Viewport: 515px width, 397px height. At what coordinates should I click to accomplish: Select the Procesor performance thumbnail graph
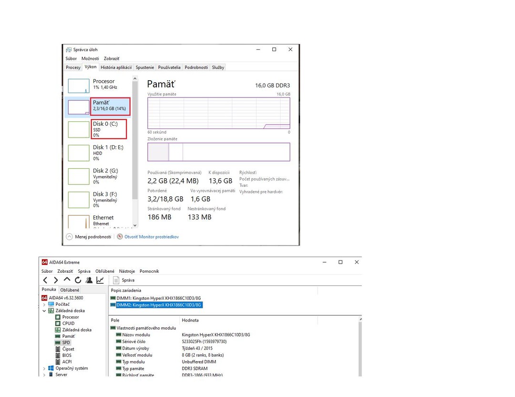pyautogui.click(x=79, y=86)
